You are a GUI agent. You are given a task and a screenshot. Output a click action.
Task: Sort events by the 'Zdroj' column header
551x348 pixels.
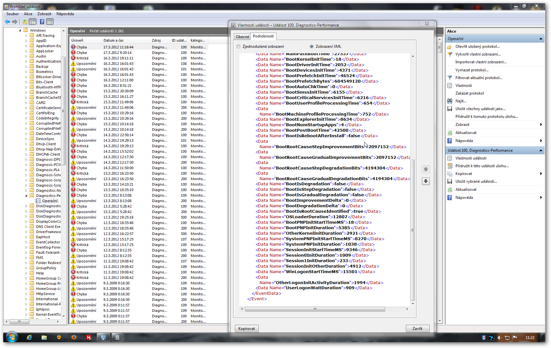click(x=160, y=40)
